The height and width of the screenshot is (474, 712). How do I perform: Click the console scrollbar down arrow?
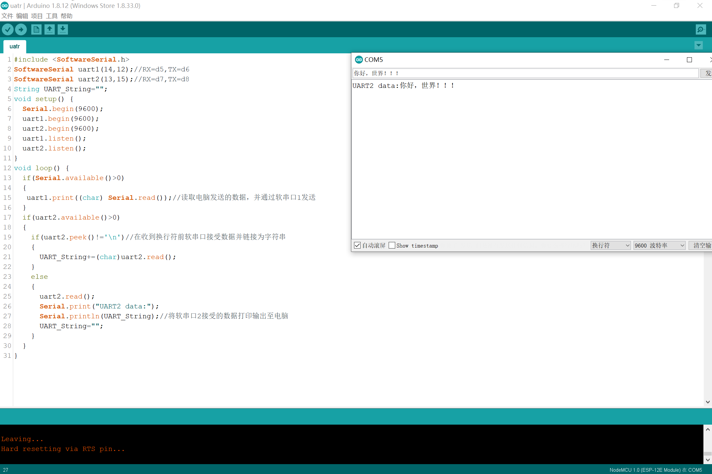coord(708,460)
